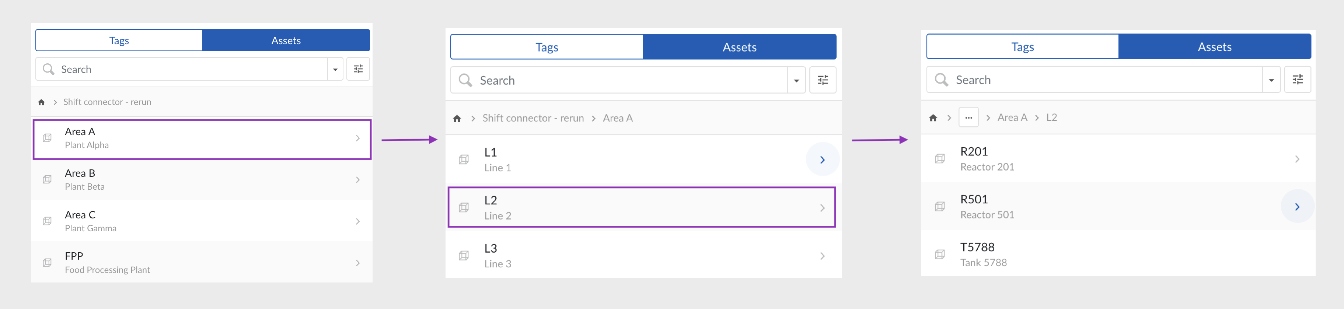The width and height of the screenshot is (1344, 309).
Task: Switch to Tags tab above the L1 list
Action: (x=546, y=48)
